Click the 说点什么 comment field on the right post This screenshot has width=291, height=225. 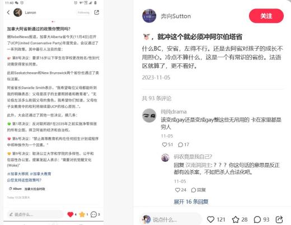coord(171,219)
